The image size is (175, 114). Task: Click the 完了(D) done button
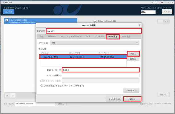[9, 12]
